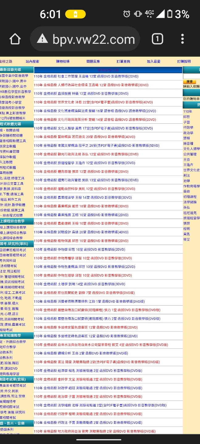Select the 行政學 hot keyword

pos(188,127)
